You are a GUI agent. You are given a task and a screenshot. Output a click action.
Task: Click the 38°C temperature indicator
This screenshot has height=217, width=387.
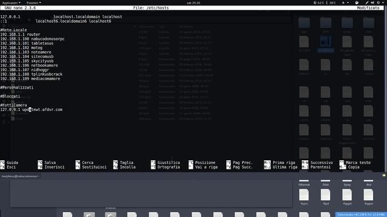point(331,3)
